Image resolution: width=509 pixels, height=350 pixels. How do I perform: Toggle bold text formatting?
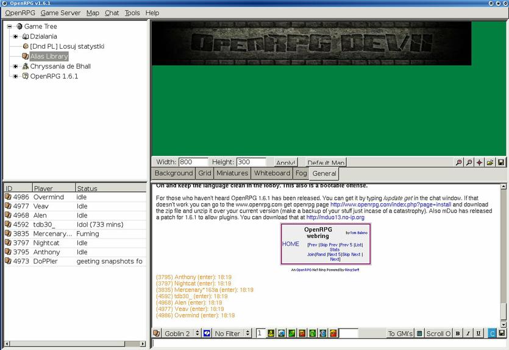(458, 333)
